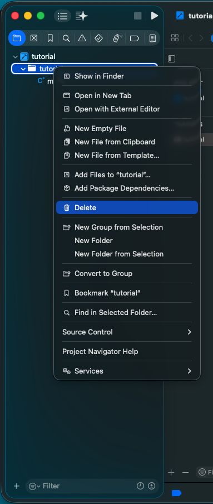Select New File from Clipboard

(x=127, y=142)
